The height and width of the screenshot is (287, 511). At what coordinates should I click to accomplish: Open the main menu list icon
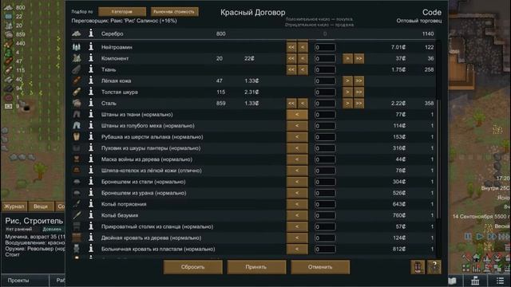pos(500,280)
